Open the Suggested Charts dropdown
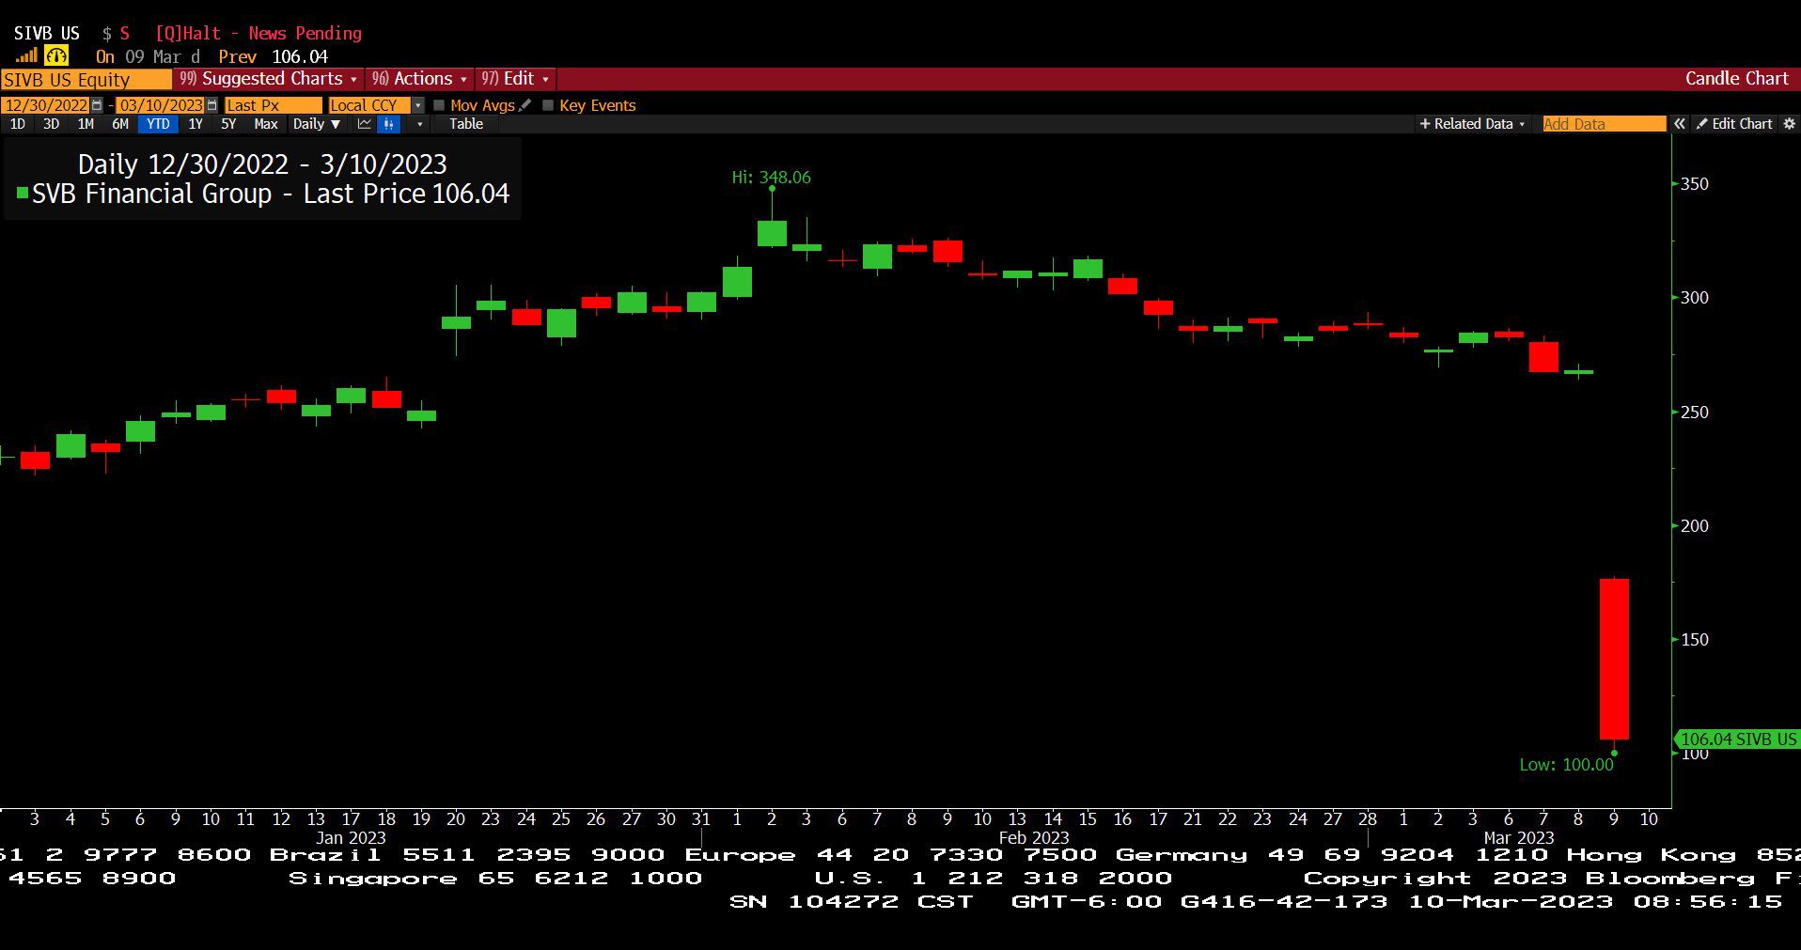Viewport: 1801px width, 950px height. click(x=269, y=79)
